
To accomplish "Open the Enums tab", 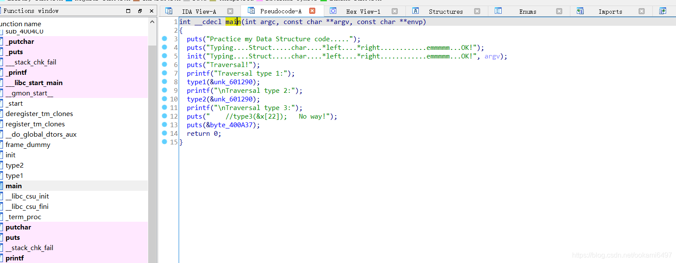I will coord(528,12).
